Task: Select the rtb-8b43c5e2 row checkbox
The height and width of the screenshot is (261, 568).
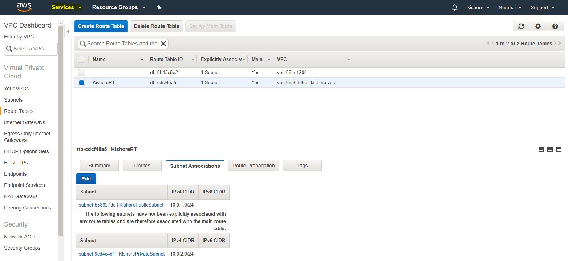Action: coord(82,72)
